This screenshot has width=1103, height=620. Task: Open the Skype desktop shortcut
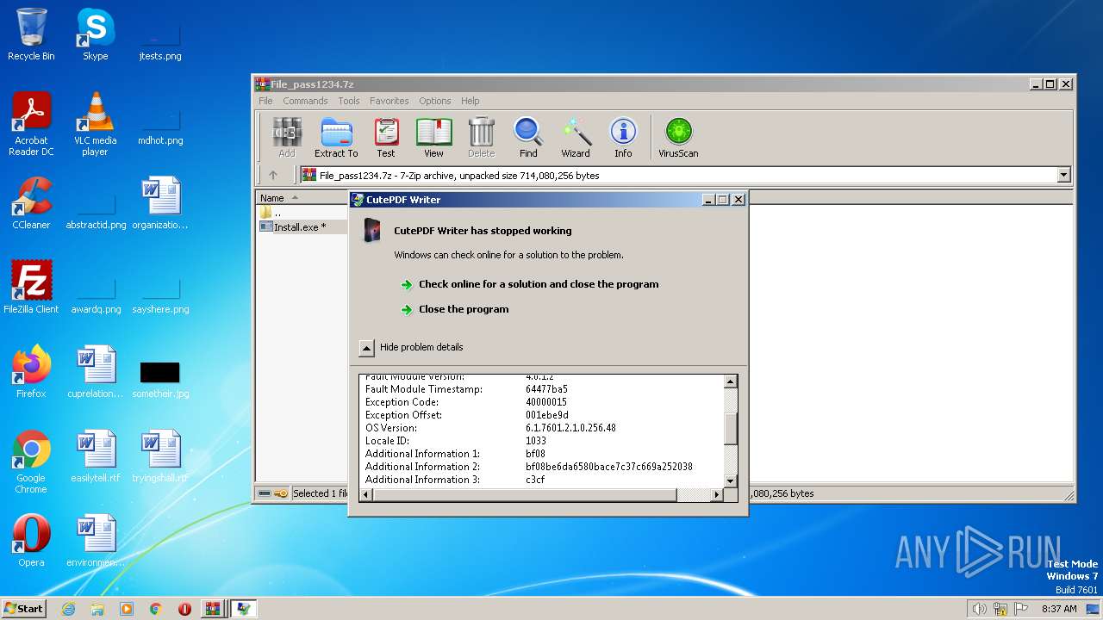(95, 34)
